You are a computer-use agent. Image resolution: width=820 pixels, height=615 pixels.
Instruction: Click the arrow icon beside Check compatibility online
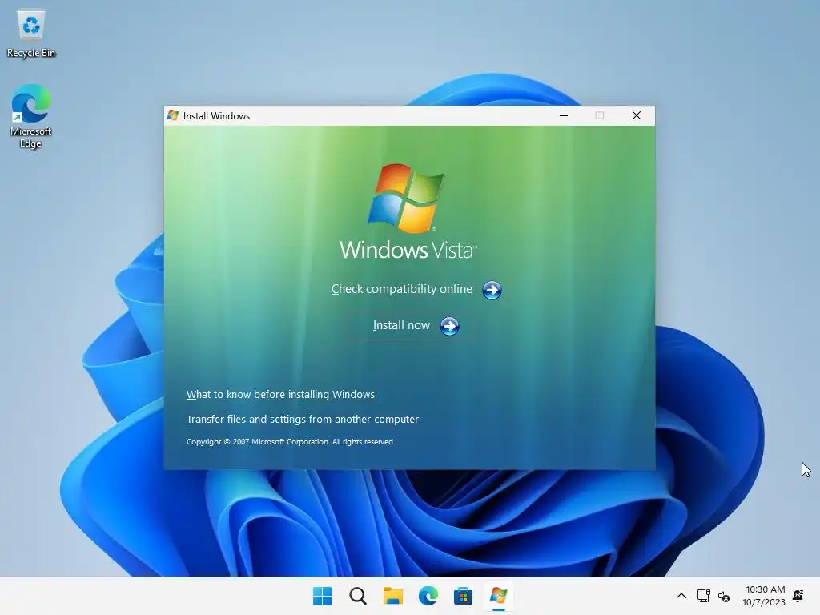[x=492, y=290]
